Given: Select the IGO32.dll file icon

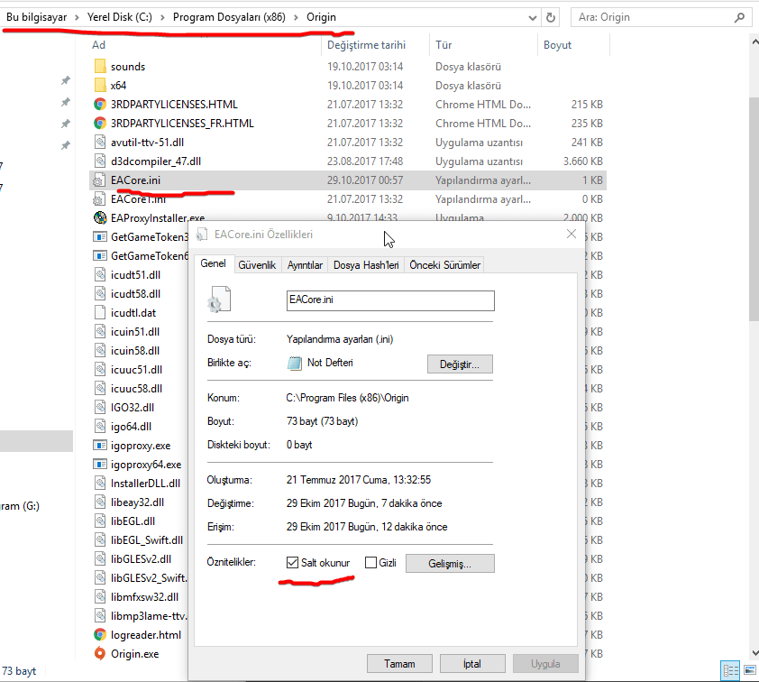Looking at the screenshot, I should pos(100,408).
